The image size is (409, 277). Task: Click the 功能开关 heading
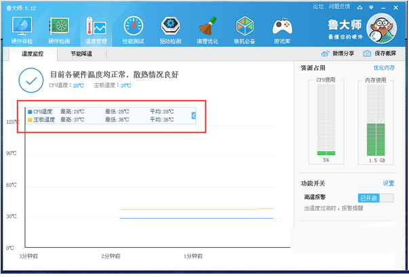313,184
